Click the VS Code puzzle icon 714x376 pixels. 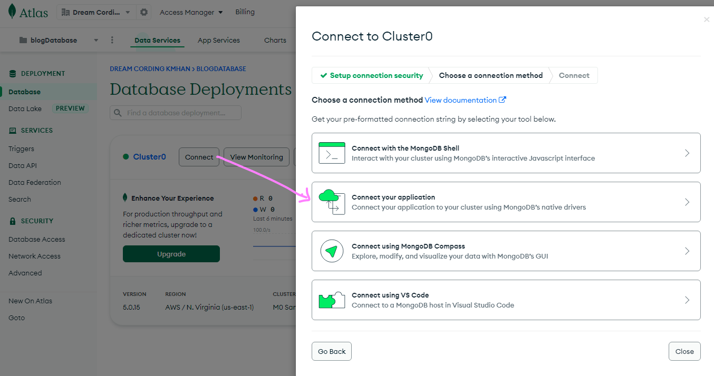pos(332,300)
